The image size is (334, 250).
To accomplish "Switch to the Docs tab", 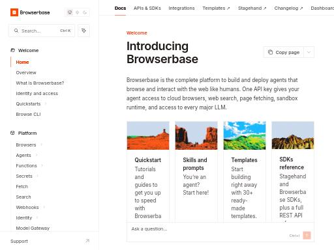I will [120, 8].
